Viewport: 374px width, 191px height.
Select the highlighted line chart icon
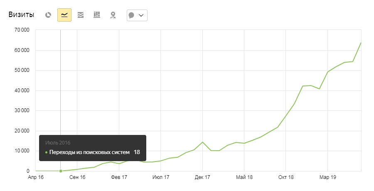64,15
